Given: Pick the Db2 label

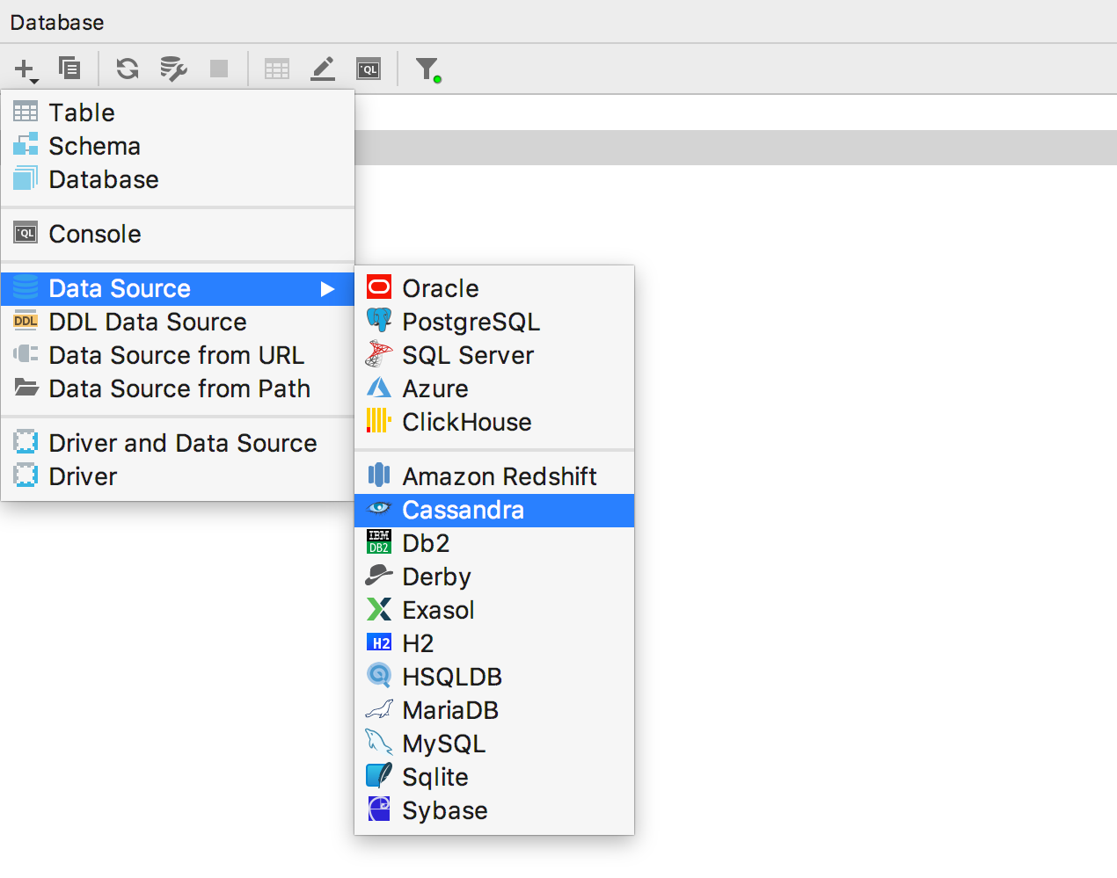Looking at the screenshot, I should (426, 543).
